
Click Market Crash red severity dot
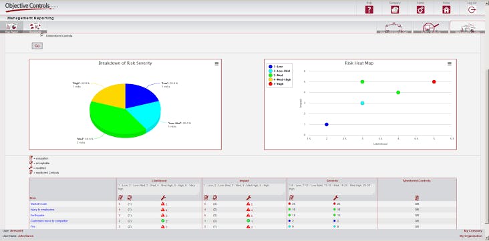pyautogui.click(x=290, y=204)
